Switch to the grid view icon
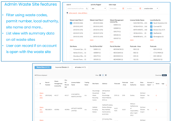Screen dimensions: 171x121 (100, 75)
